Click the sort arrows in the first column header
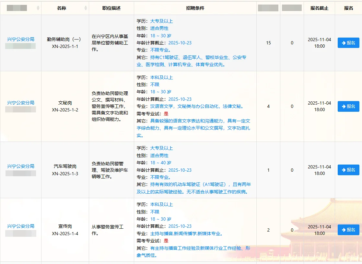Viewport: 362px width, 264px height. click(x=37, y=8)
